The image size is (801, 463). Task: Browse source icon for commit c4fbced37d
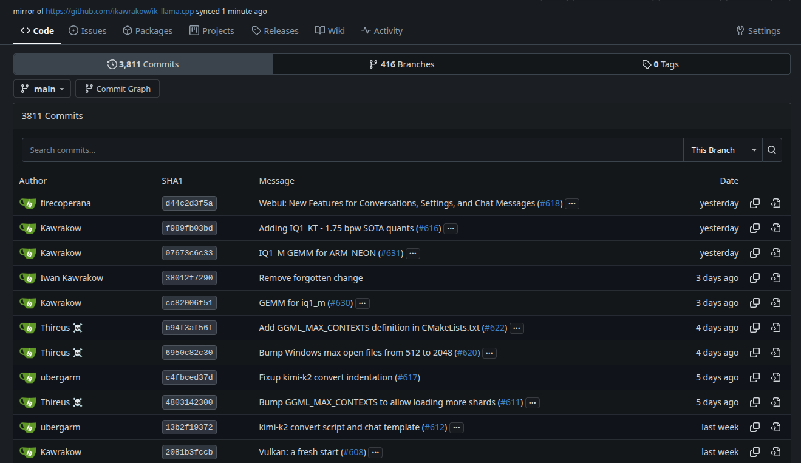[x=775, y=377]
